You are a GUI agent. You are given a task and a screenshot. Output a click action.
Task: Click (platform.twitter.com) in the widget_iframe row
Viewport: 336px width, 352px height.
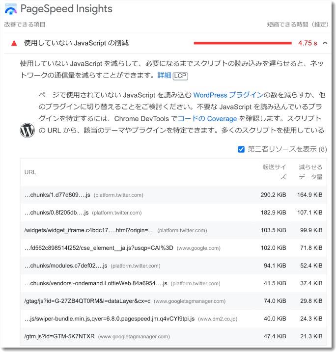(182, 231)
